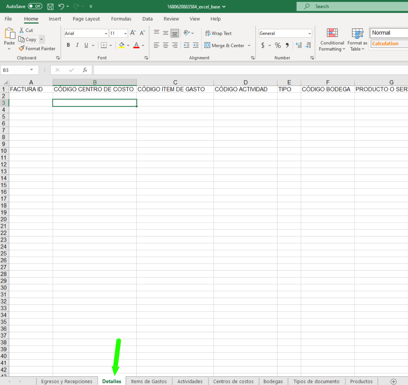Click the Increase Font Size icon
408x385 pixels.
click(x=133, y=33)
